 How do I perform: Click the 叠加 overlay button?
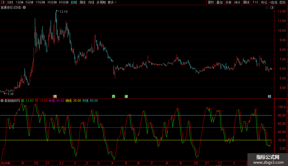click(x=220, y=2)
